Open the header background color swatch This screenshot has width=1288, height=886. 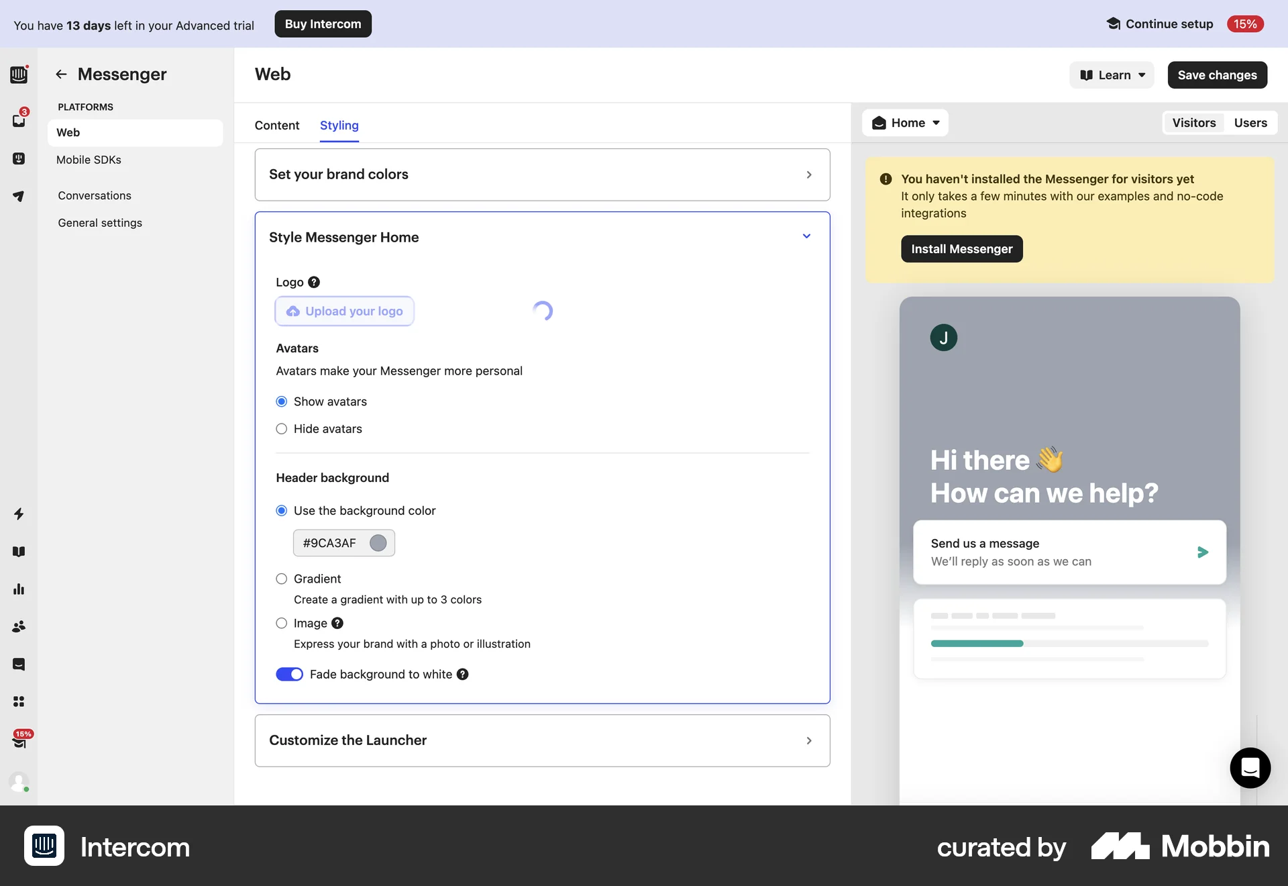[378, 543]
